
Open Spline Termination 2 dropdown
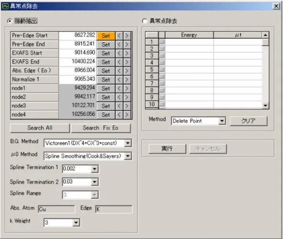[x=94, y=182]
